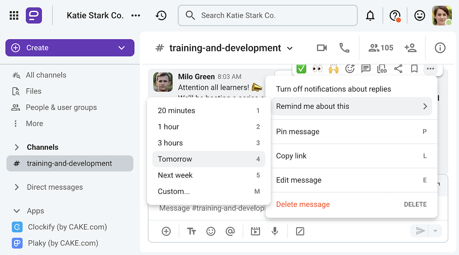Reply in thread from the message toolbar

[x=366, y=69]
